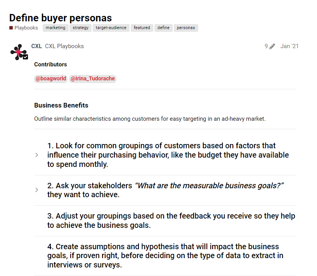This screenshot has width=317, height=276.
Task: Click the Define buyer personas title
Action: point(61,18)
